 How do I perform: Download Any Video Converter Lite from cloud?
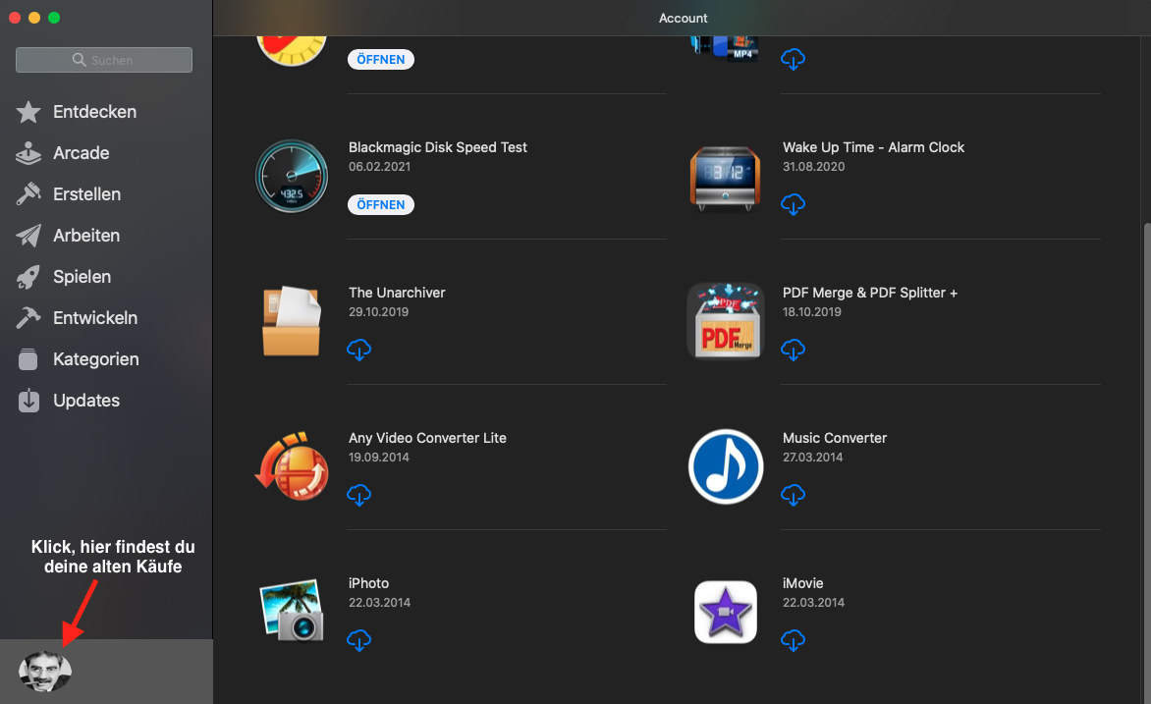coord(359,495)
